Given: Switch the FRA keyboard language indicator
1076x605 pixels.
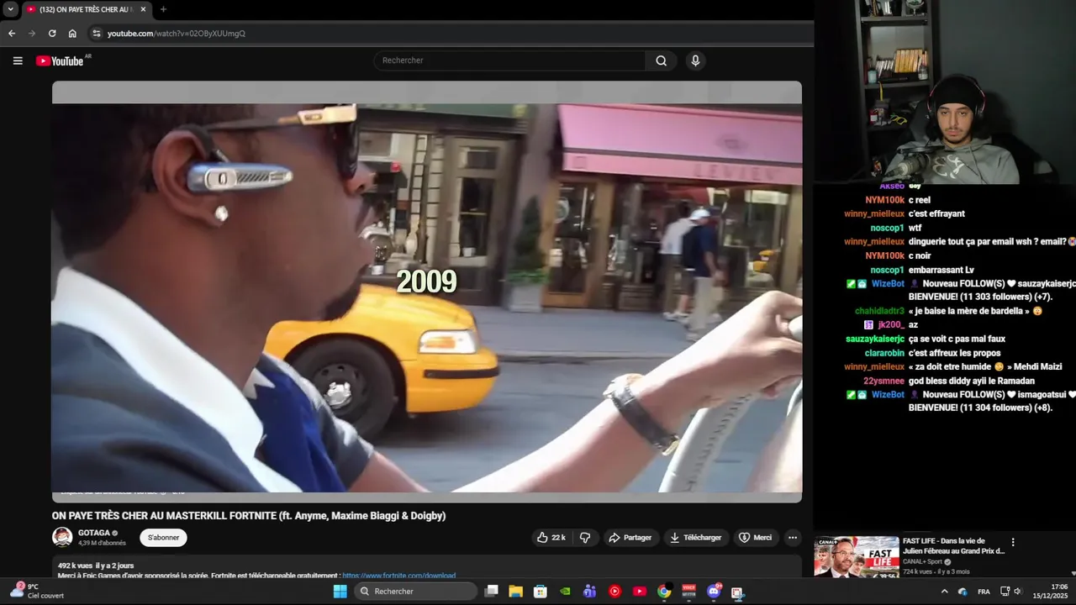Looking at the screenshot, I should click(984, 592).
